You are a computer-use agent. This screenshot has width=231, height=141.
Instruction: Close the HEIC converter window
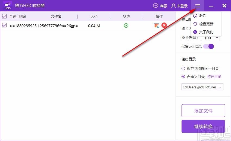224,6
